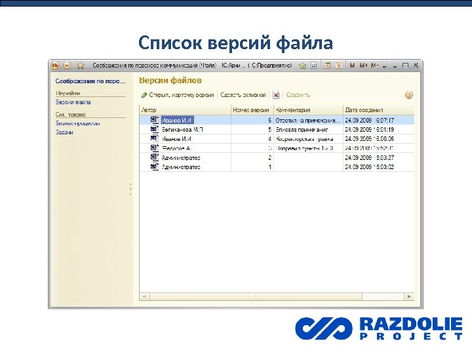Click the date 24.09.2009 15:03:27
Image resolution: width=472 pixels, height=354 pixels.
pyautogui.click(x=369, y=158)
